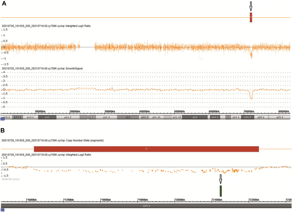Viewport: 293px width, 212px height.
Task: Select the q24.2 cytoband
Action: click(x=236, y=117)
